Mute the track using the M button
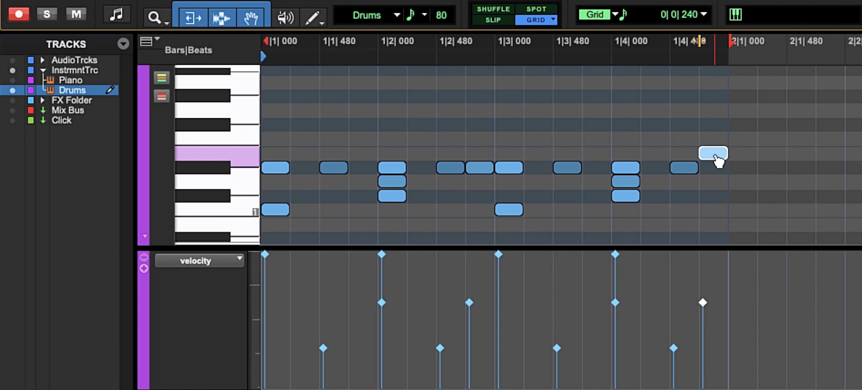The height and width of the screenshot is (390, 862). click(76, 14)
